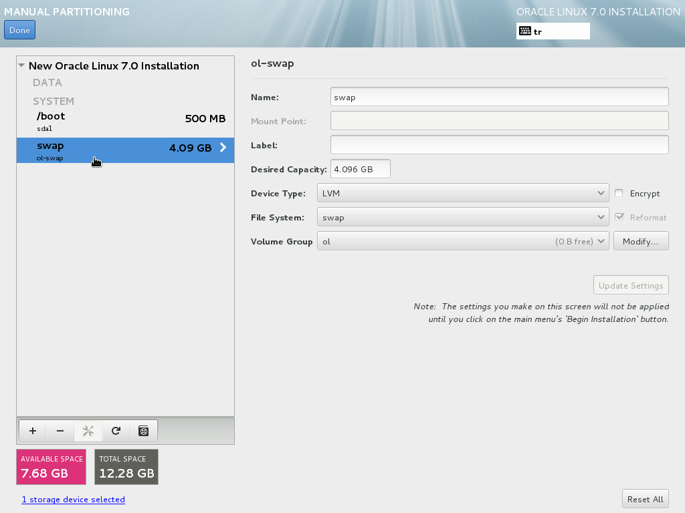Image resolution: width=685 pixels, height=513 pixels.
Task: Toggle the Reformat checkbox
Action: (619, 217)
